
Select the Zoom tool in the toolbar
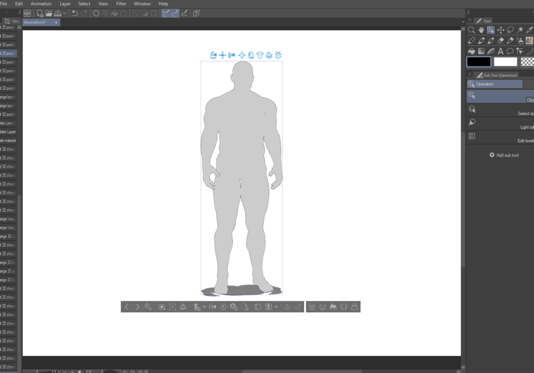471,29
